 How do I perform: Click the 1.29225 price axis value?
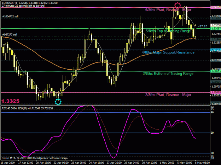[x=216, y=95]
